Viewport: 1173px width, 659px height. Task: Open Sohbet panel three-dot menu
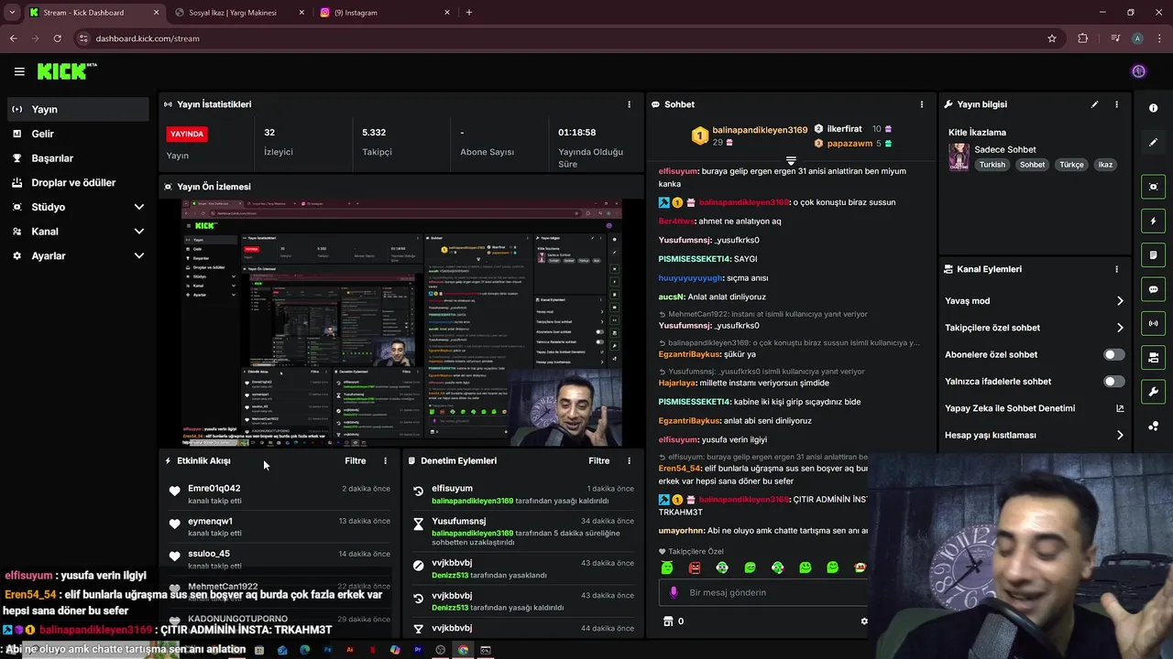(921, 104)
